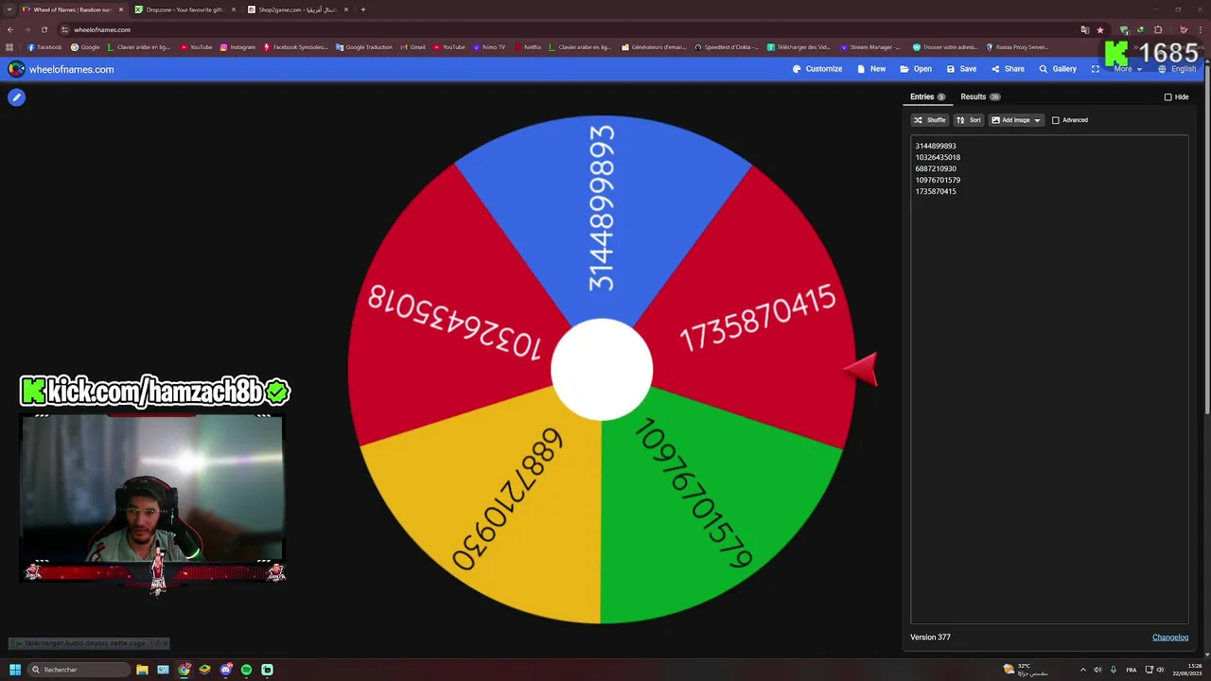The image size is (1211, 681).
Task: Open the Facebook bookmark
Action: [44, 47]
